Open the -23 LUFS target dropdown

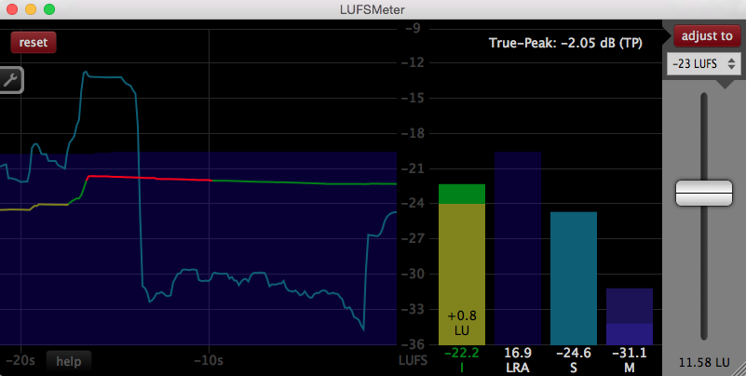(x=704, y=63)
